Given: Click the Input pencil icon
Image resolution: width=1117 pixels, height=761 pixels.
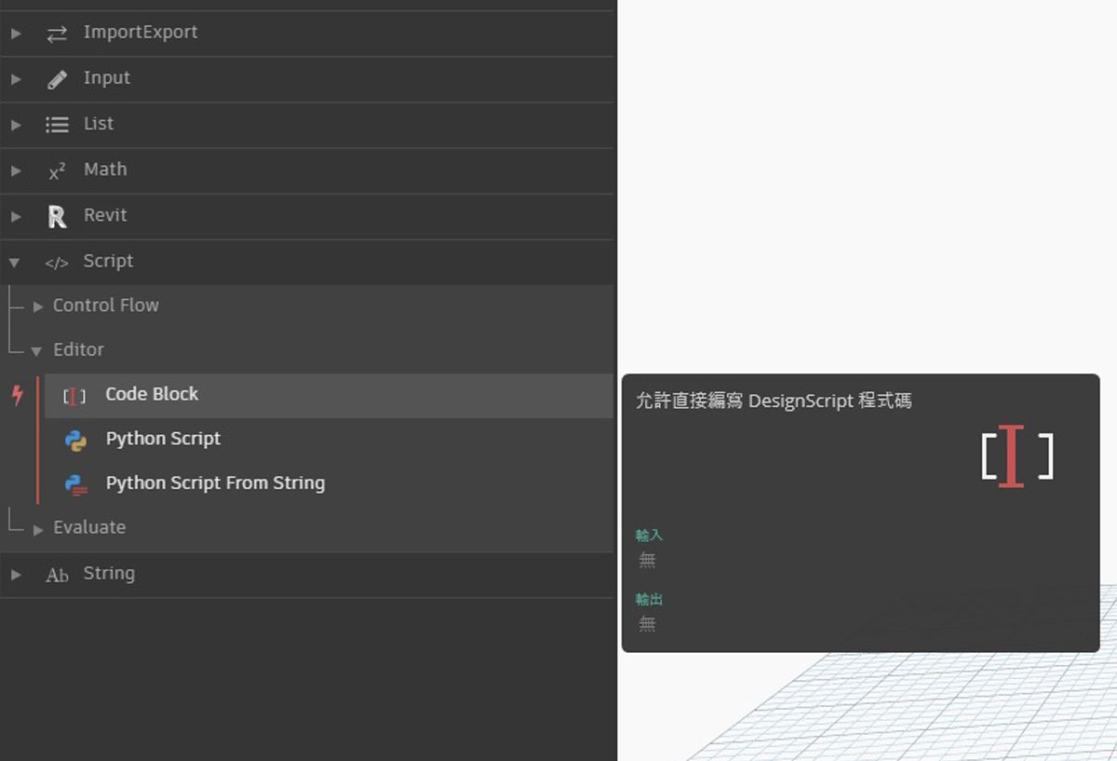Looking at the screenshot, I should (x=57, y=79).
